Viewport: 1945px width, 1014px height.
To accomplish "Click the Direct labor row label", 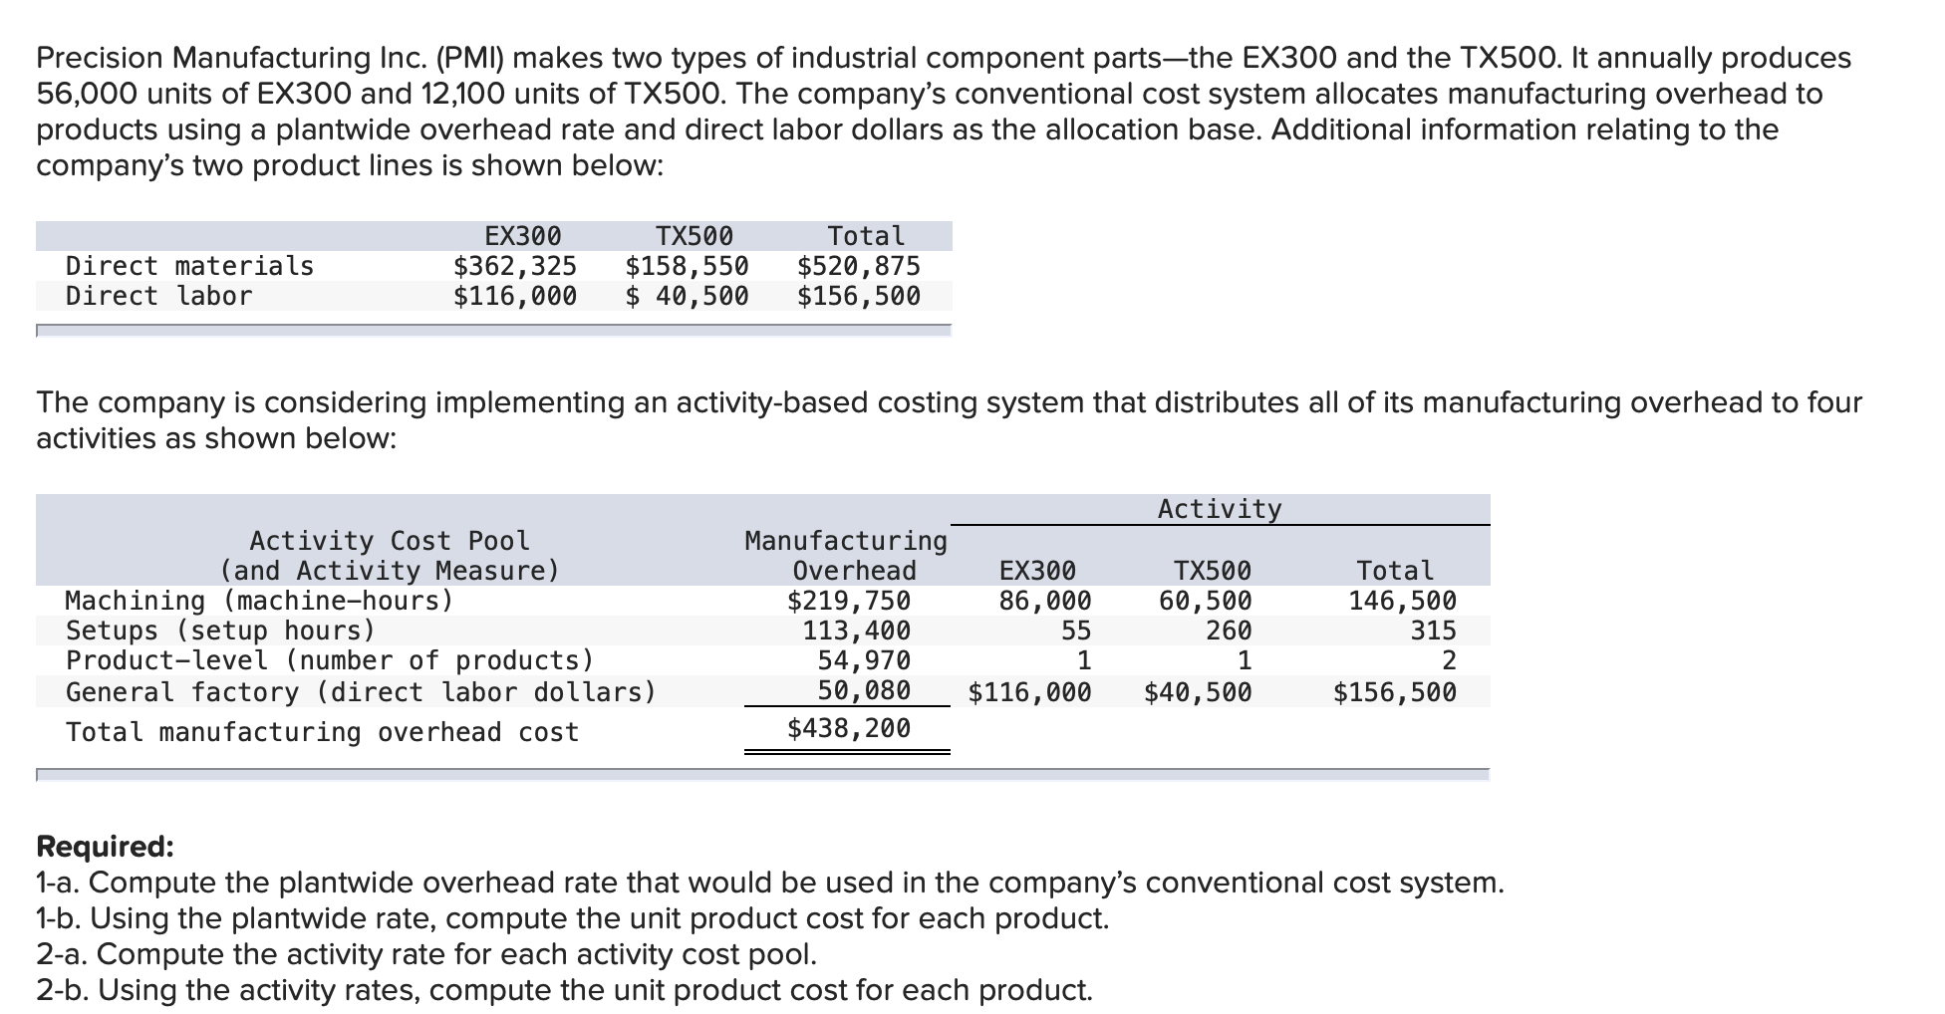I will [x=157, y=294].
